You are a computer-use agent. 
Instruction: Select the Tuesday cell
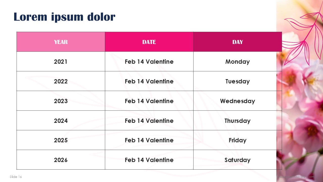(237, 81)
